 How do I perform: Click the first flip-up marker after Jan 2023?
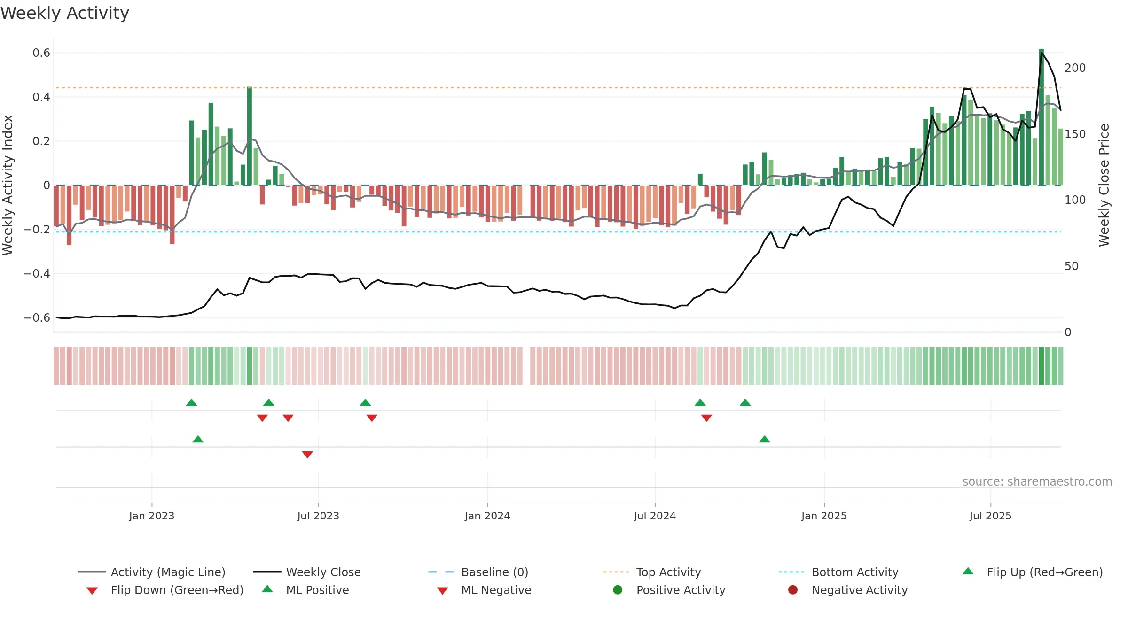click(191, 402)
